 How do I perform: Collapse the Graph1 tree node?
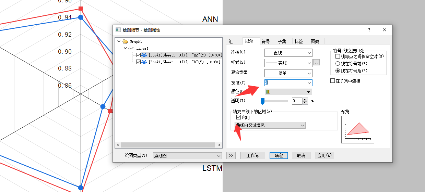tap(119, 41)
